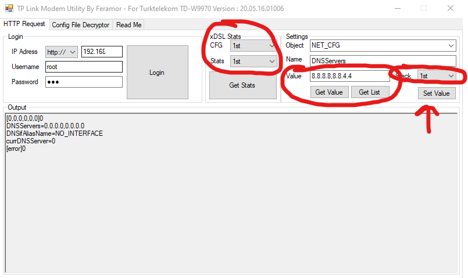The width and height of the screenshot is (468, 278).
Task: Click the Set Value button
Action: point(437,93)
